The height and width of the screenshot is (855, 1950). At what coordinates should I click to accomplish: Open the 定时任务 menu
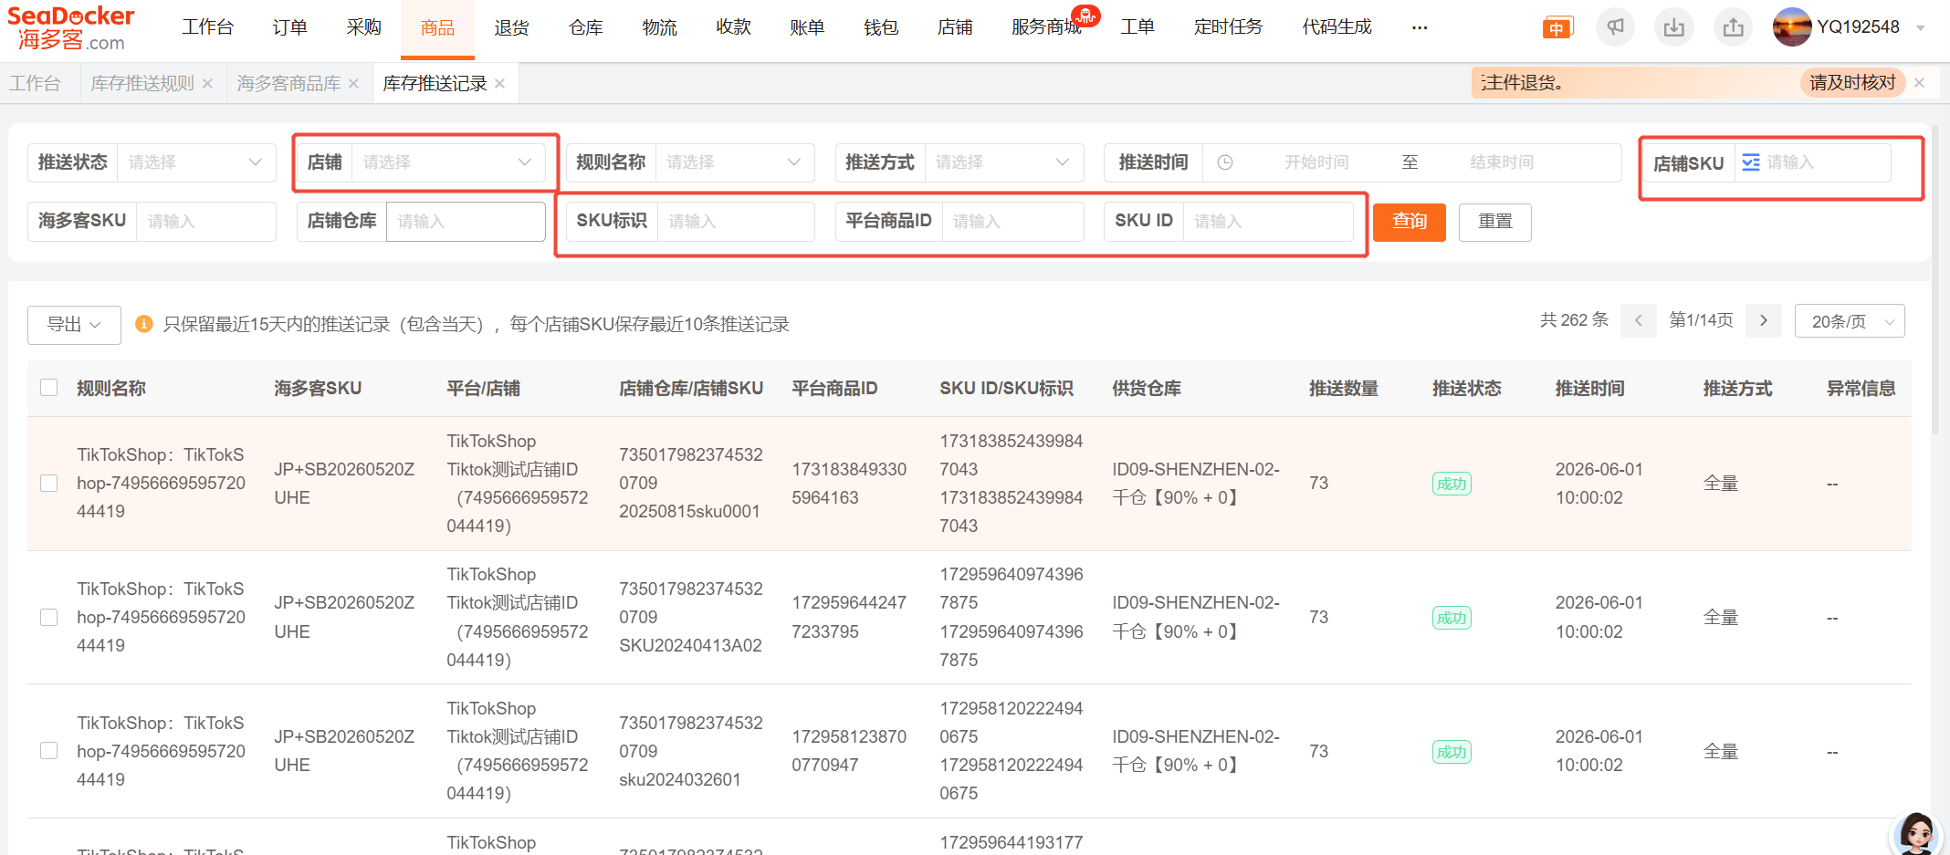pos(1228,27)
